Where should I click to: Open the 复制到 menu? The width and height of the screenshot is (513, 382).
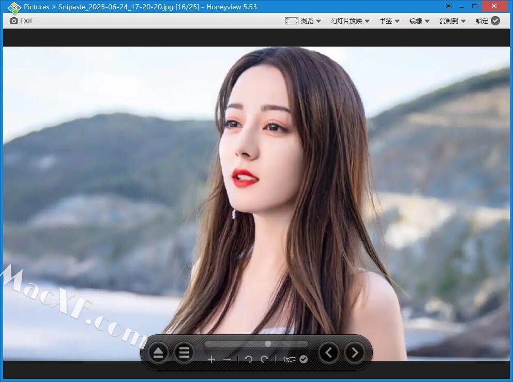point(448,21)
